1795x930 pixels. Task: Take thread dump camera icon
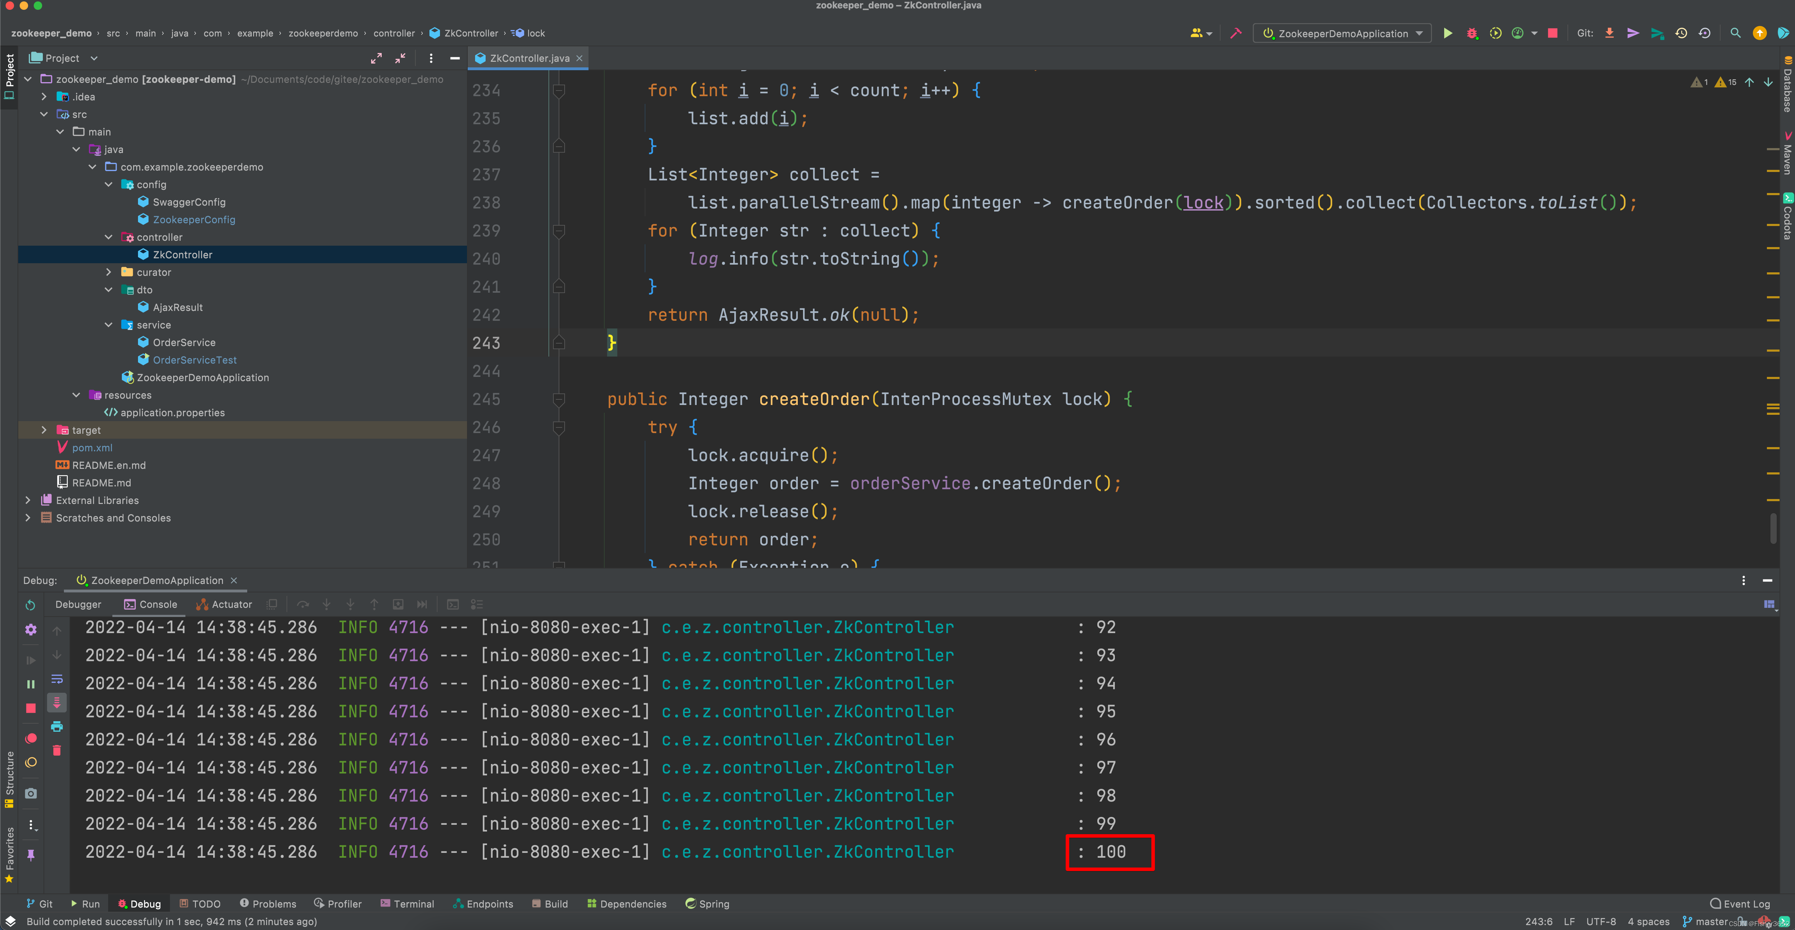point(31,793)
